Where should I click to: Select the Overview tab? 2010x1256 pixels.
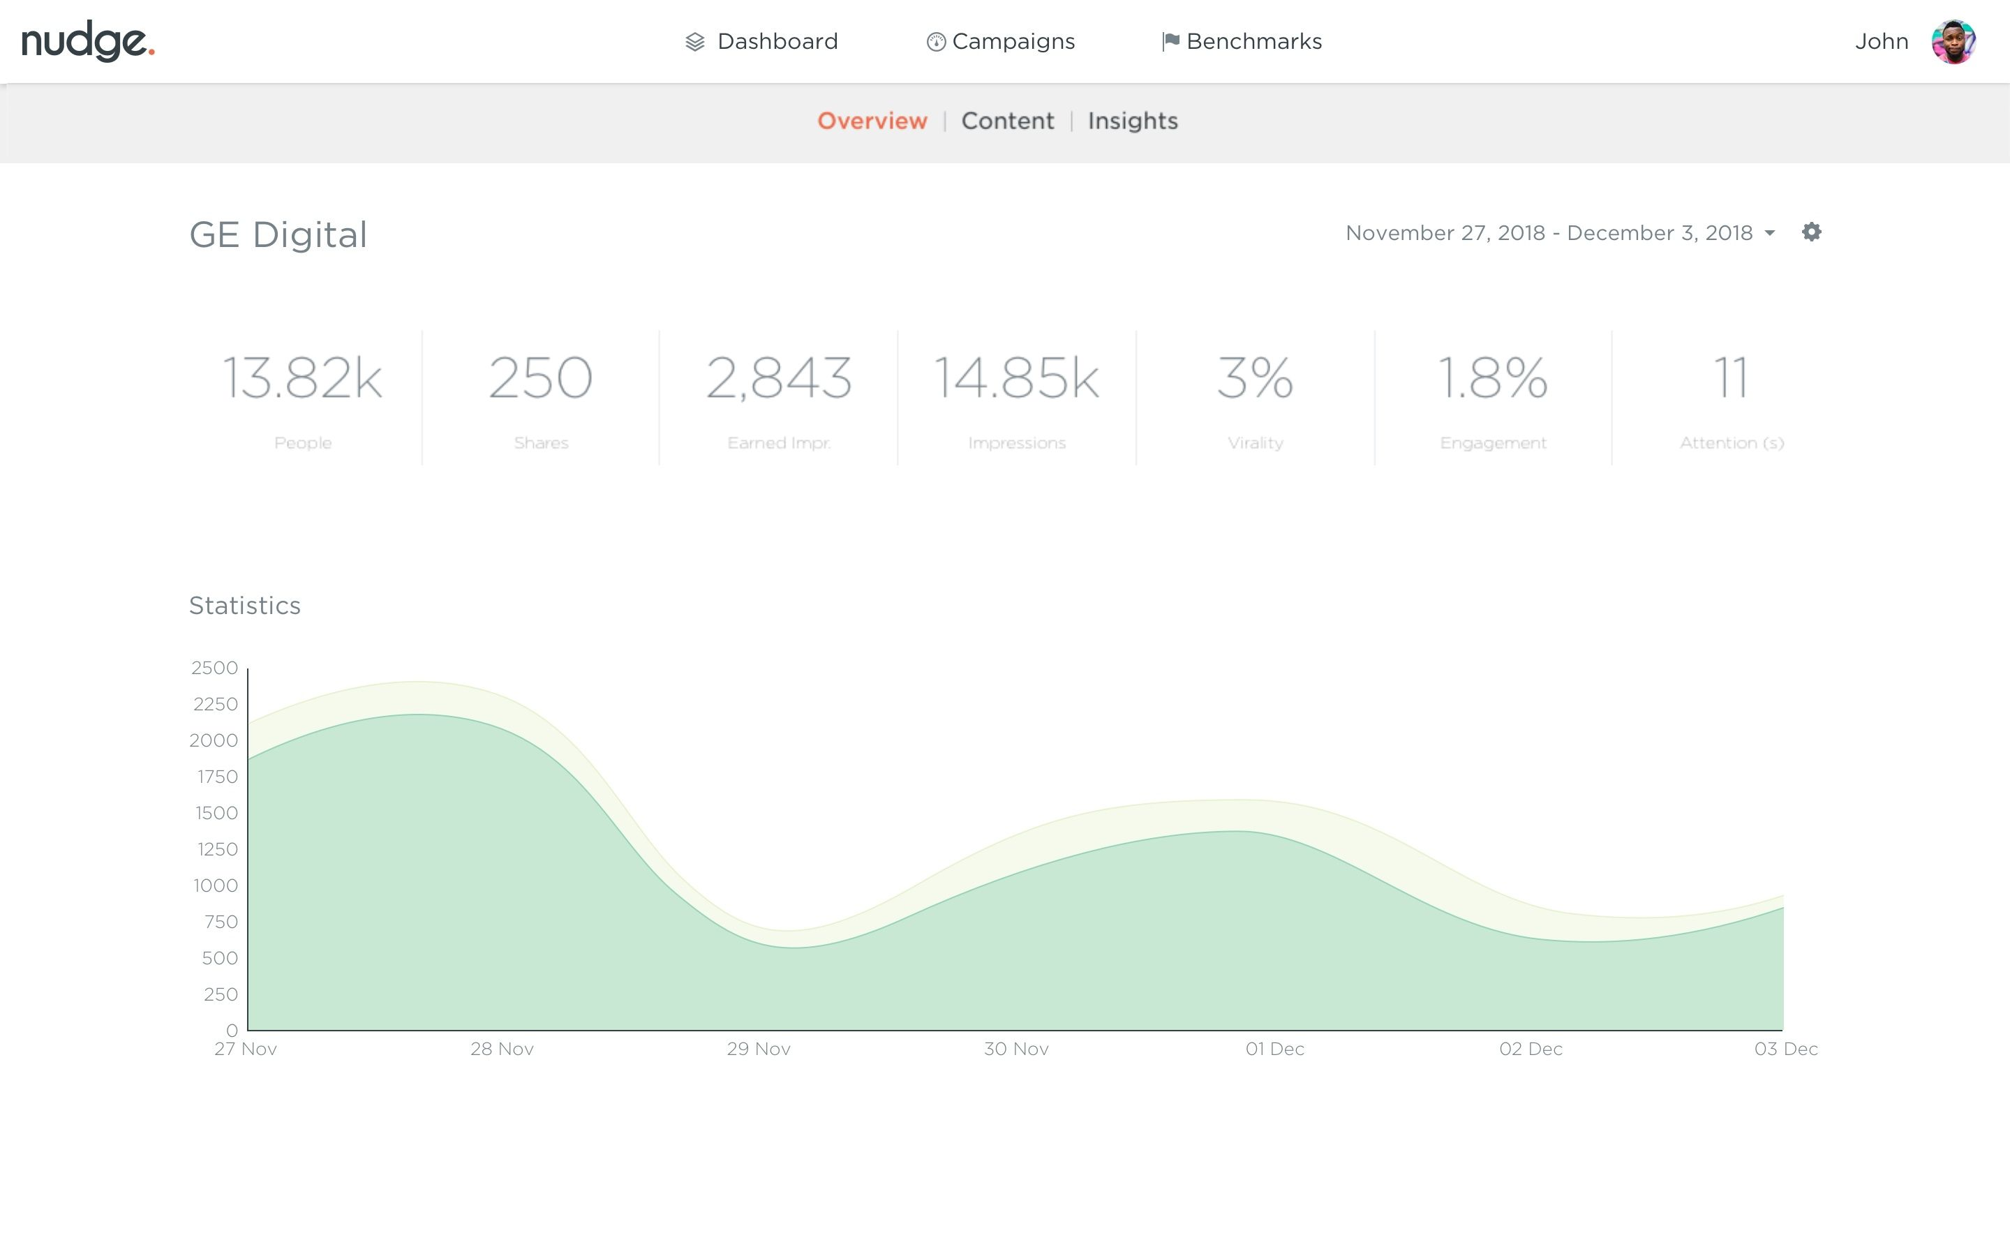click(872, 121)
